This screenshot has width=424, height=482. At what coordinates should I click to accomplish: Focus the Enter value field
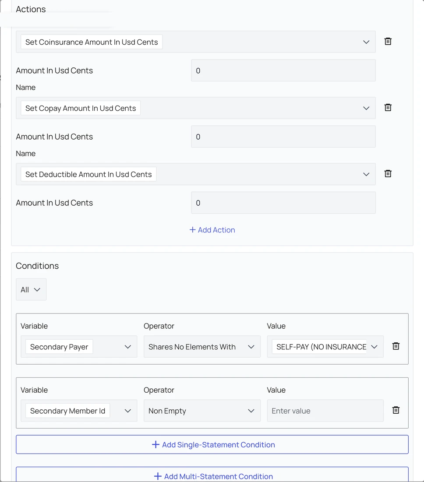325,411
